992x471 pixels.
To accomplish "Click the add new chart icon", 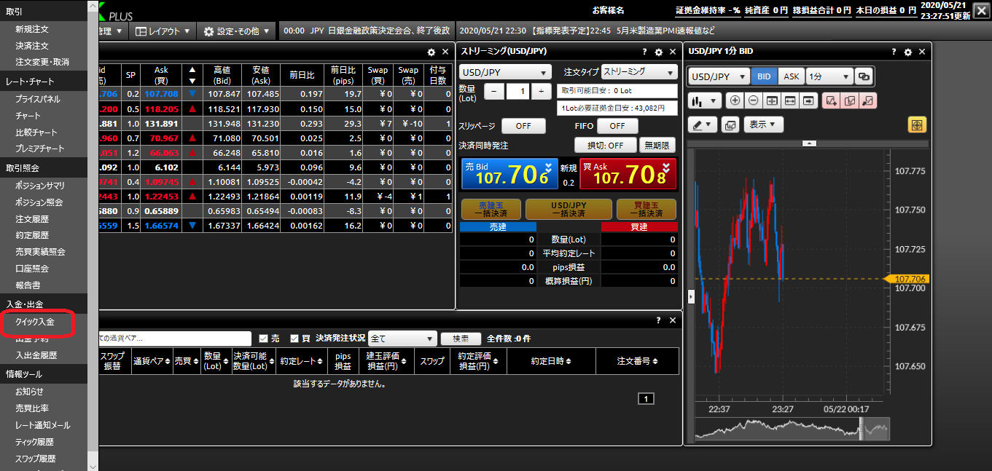I will click(x=832, y=101).
